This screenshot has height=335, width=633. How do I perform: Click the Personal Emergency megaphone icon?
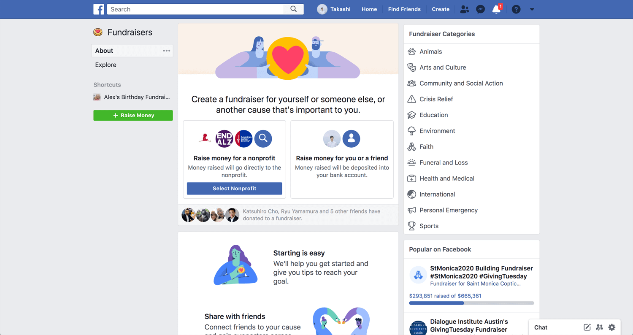[x=411, y=210]
